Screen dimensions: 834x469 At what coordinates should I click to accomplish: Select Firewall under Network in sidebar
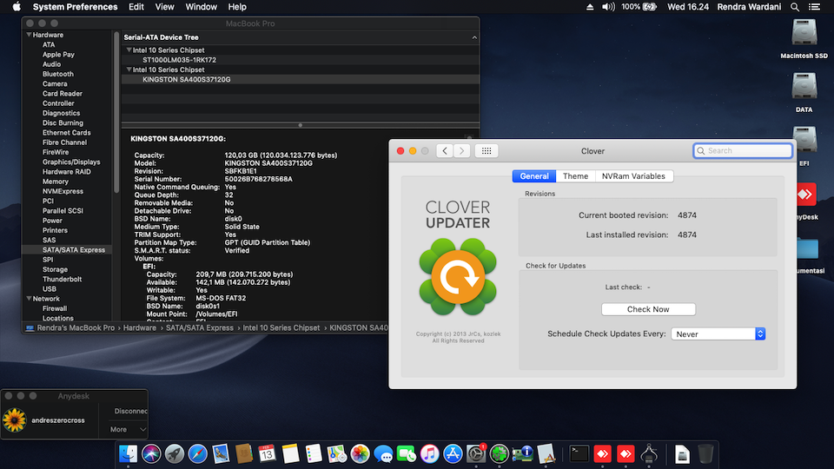pos(55,308)
